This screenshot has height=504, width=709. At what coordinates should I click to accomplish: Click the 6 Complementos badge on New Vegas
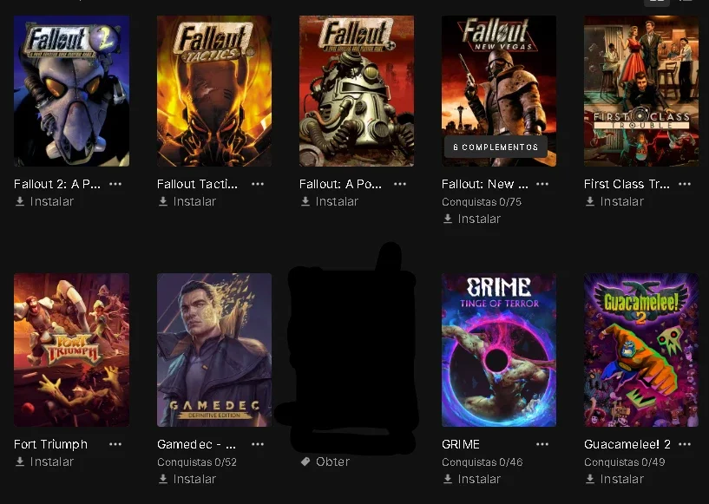tap(496, 147)
